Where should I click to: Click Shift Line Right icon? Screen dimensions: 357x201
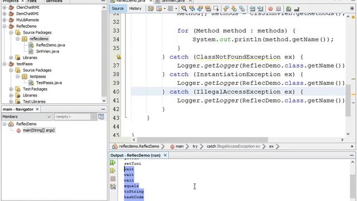click(x=260, y=9)
